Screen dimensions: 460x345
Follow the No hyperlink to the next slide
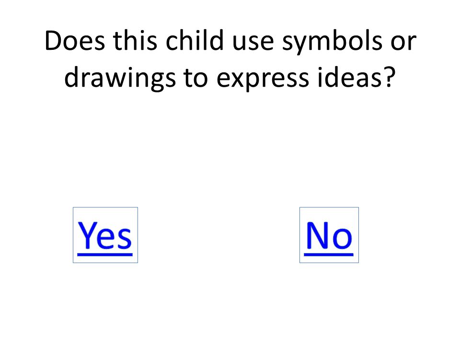[329, 235]
